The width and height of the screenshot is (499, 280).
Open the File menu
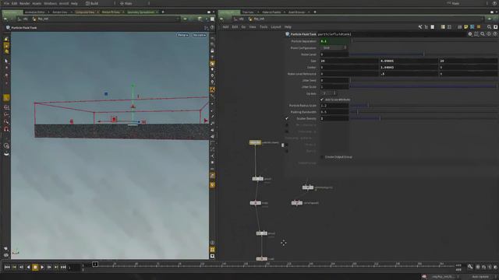click(6, 3)
